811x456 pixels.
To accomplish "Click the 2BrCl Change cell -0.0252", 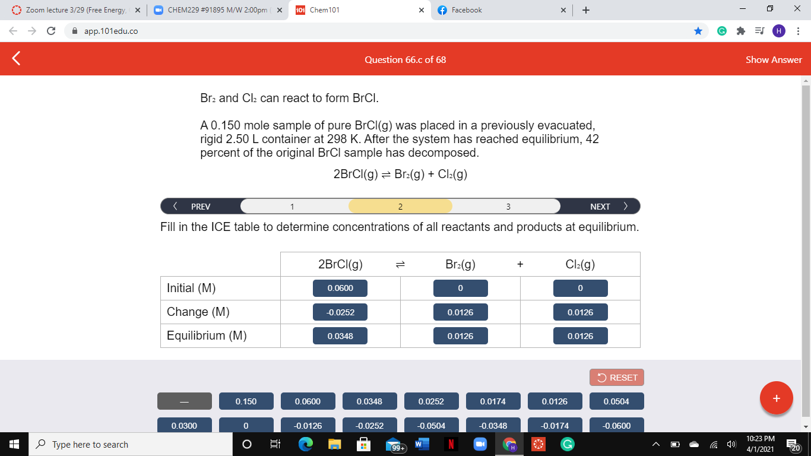I will coord(340,312).
